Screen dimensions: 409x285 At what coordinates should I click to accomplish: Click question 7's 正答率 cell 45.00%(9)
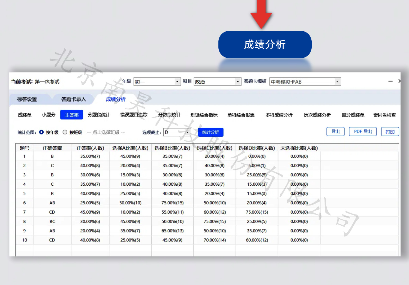click(90, 212)
